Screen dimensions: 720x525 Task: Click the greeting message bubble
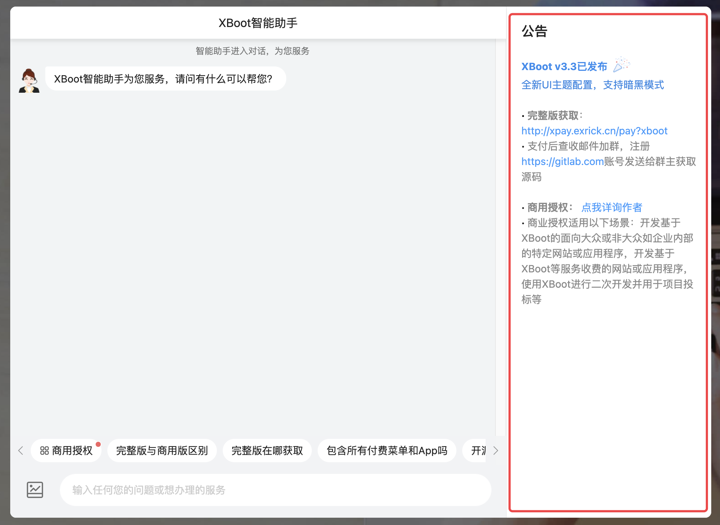165,78
